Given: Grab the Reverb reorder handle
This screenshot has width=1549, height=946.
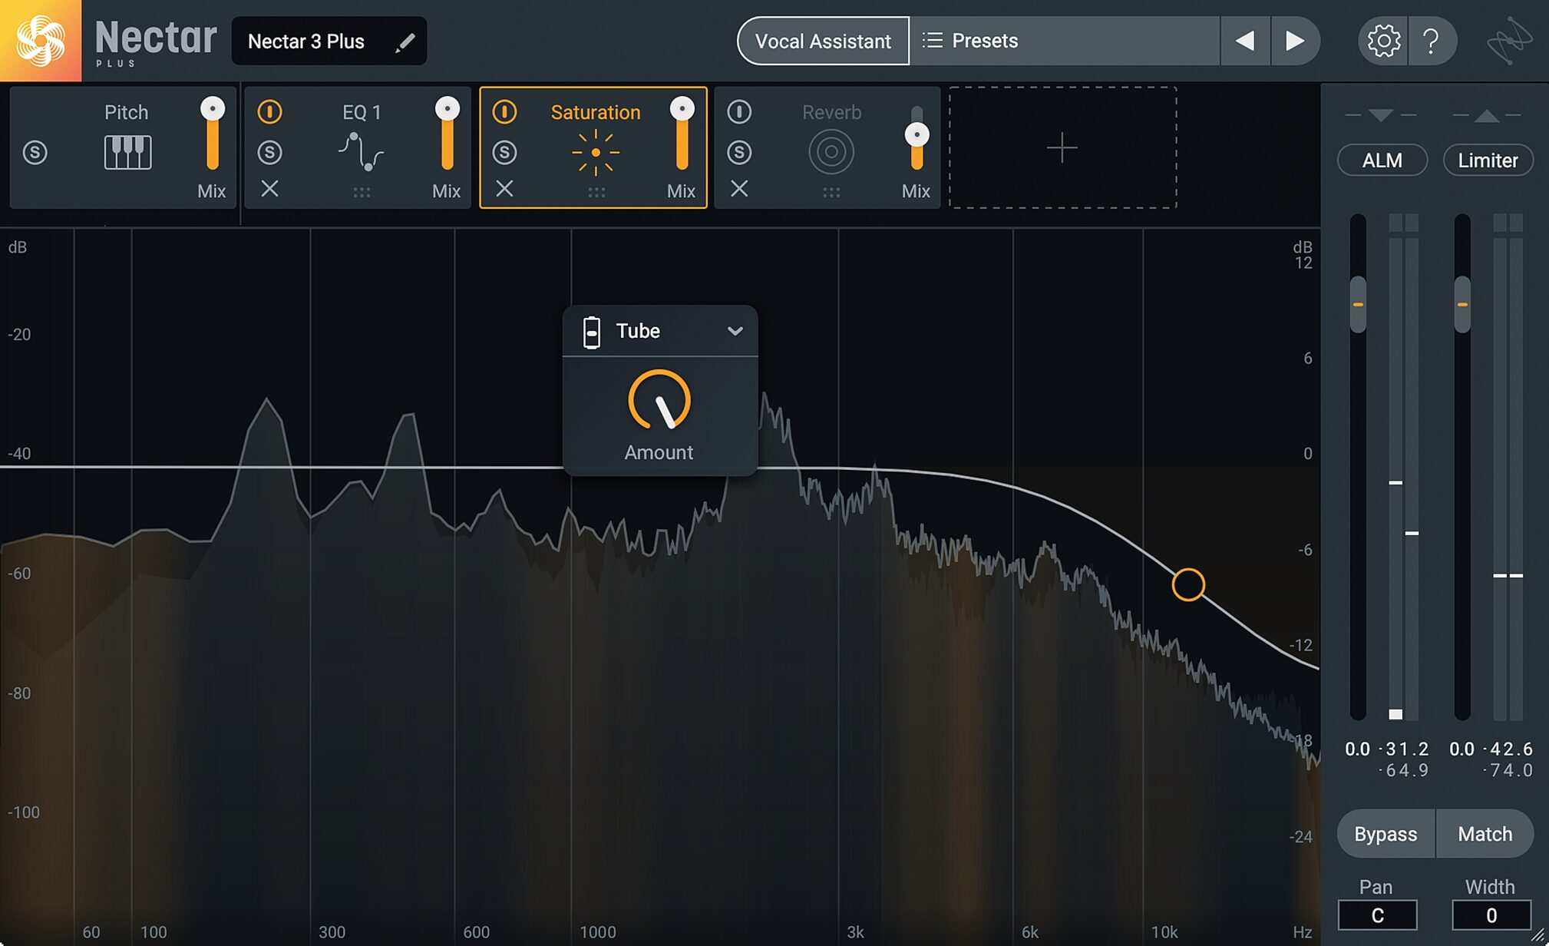Looking at the screenshot, I should 831,193.
